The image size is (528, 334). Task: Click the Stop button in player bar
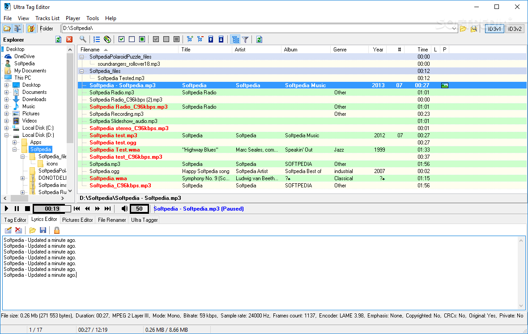[28, 208]
